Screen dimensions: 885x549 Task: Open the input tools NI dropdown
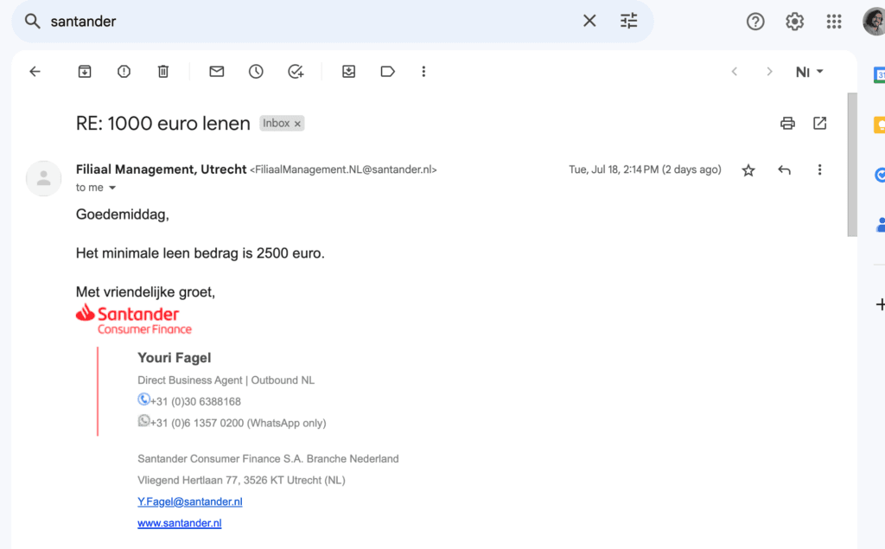[809, 72]
